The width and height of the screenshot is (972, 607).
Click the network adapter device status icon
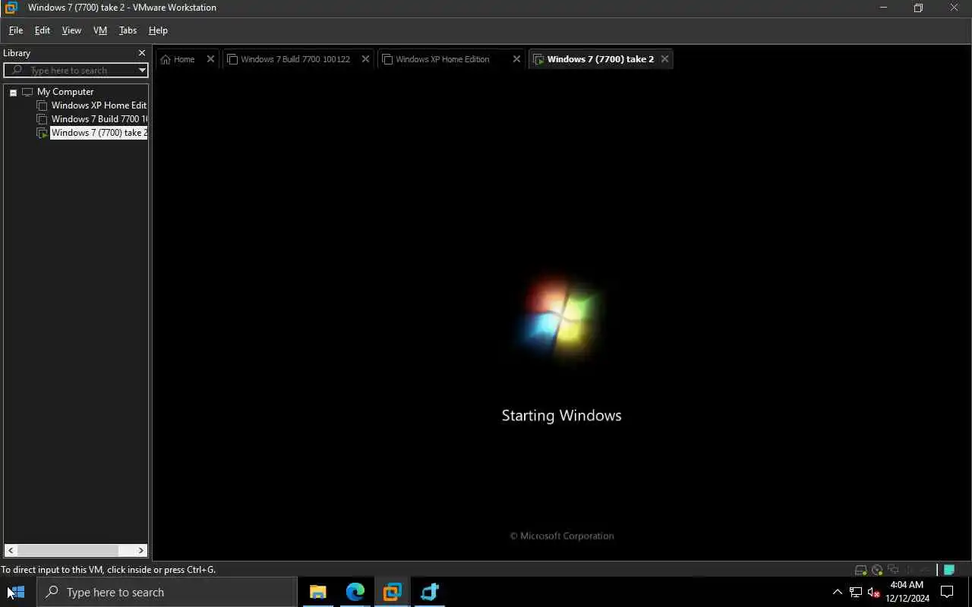[893, 570]
